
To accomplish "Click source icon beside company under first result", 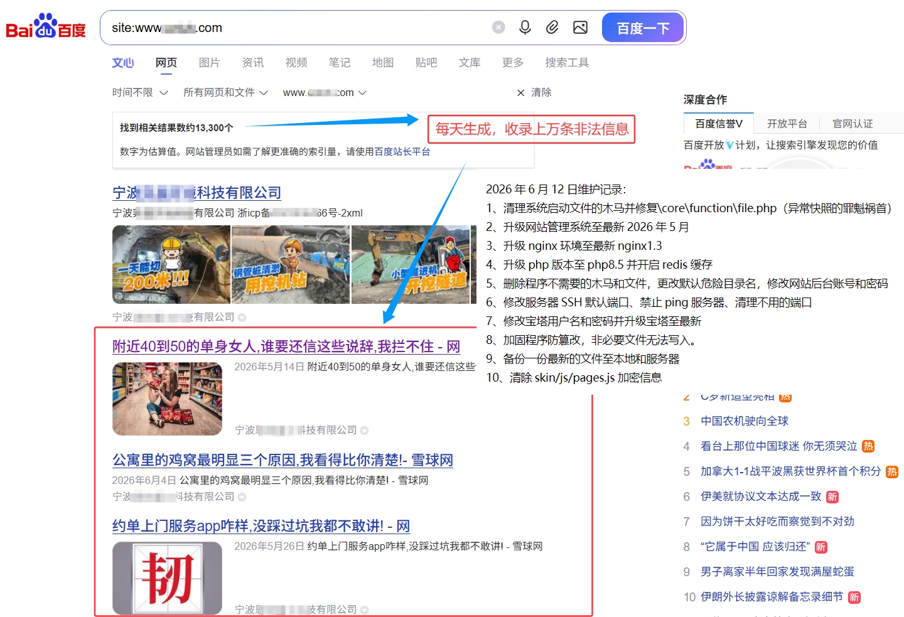I will pos(242,318).
